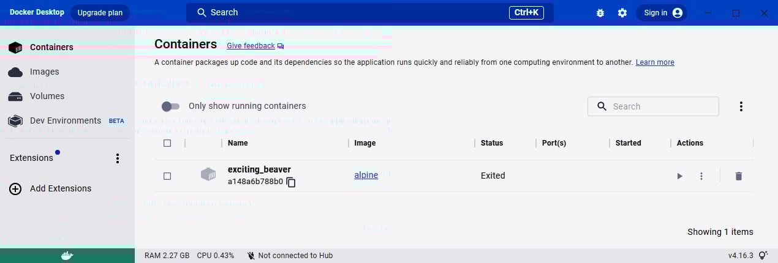Click the containers list Search box

654,106
